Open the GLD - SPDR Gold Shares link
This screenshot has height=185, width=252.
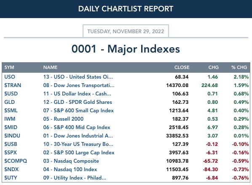click(78, 102)
